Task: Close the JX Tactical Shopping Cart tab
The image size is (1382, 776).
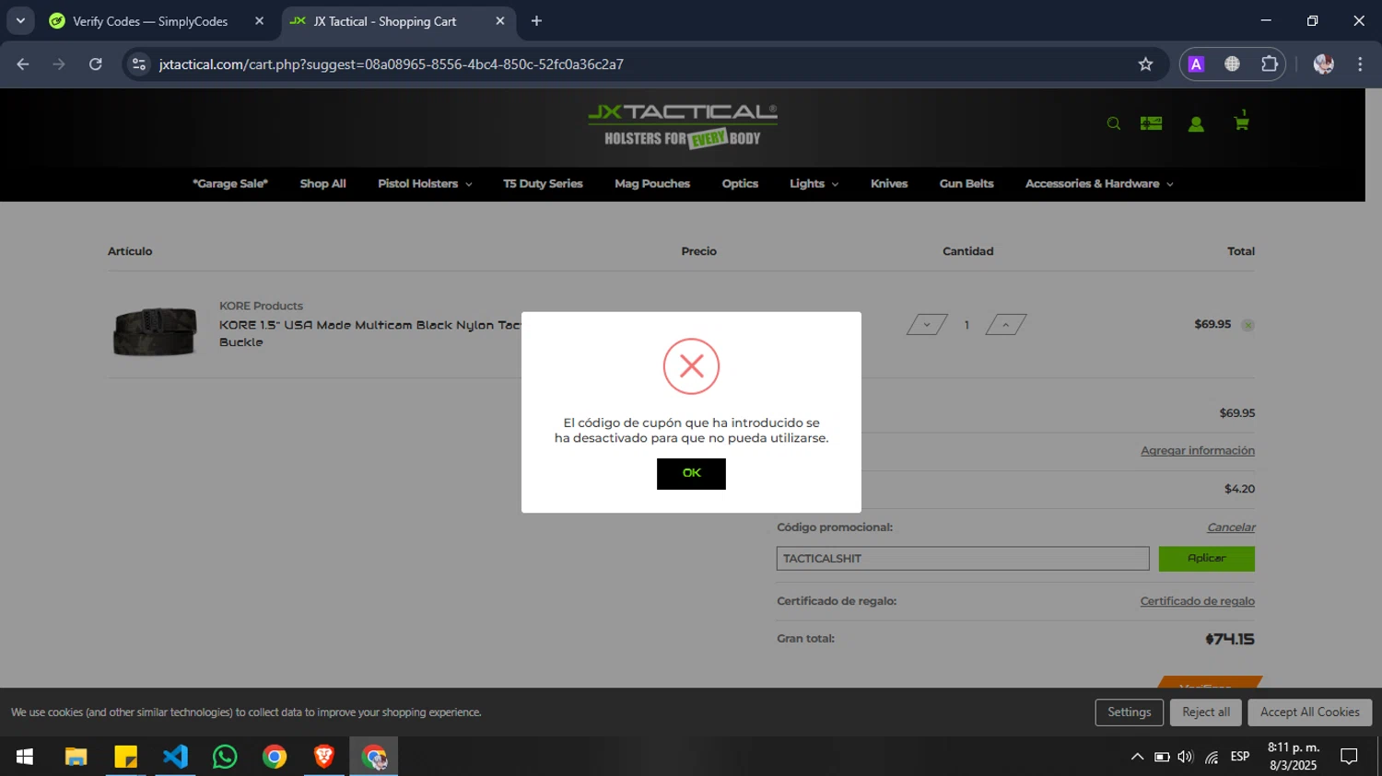Action: (x=500, y=21)
